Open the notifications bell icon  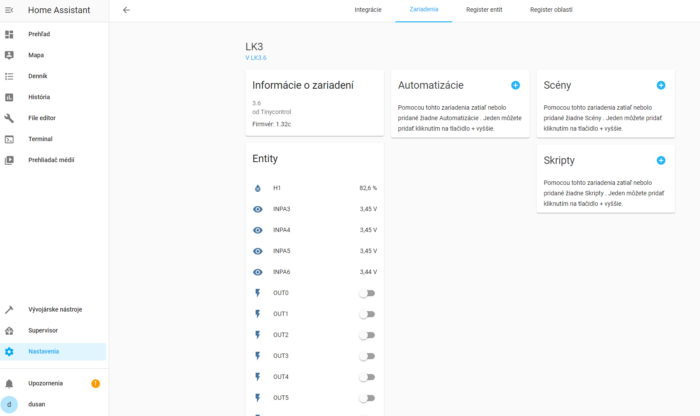(x=9, y=384)
